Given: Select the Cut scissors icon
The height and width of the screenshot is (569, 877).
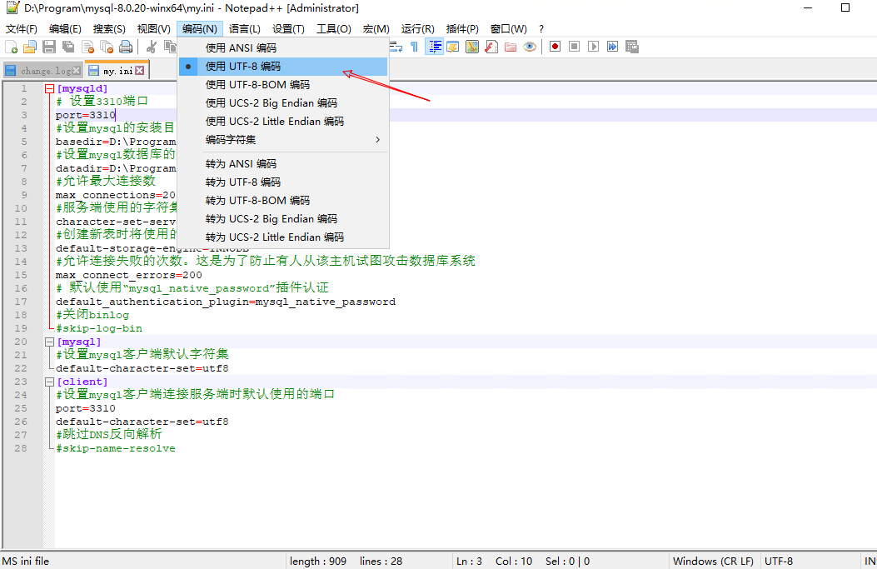Looking at the screenshot, I should point(152,47).
